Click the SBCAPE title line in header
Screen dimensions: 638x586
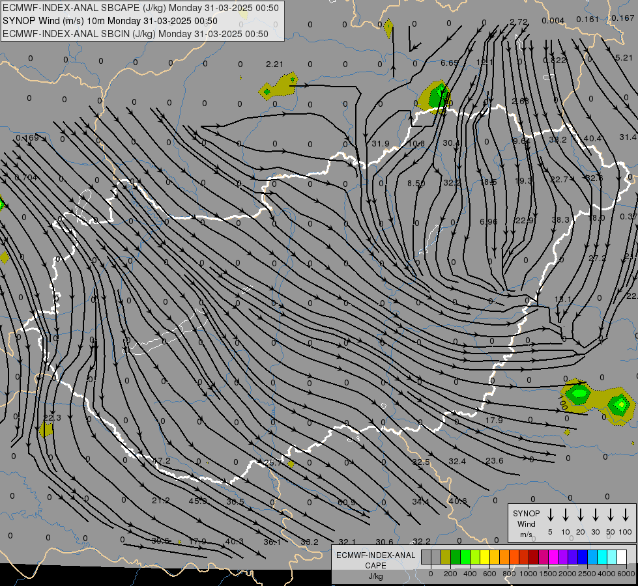point(141,8)
